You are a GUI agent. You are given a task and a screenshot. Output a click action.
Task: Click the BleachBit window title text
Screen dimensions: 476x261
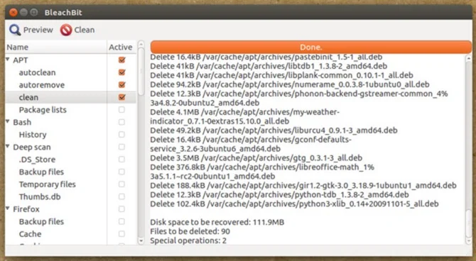pyautogui.click(x=63, y=13)
